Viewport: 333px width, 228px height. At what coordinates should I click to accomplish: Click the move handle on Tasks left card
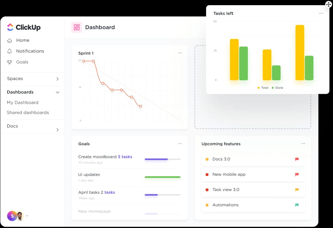tap(328, 4)
